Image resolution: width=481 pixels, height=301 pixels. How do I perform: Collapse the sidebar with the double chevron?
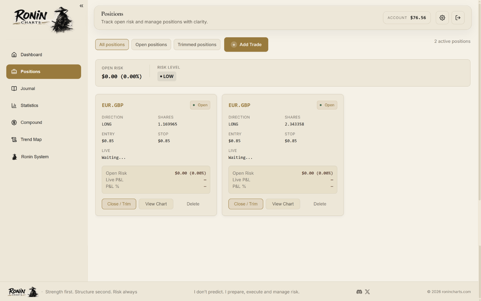[x=81, y=6]
